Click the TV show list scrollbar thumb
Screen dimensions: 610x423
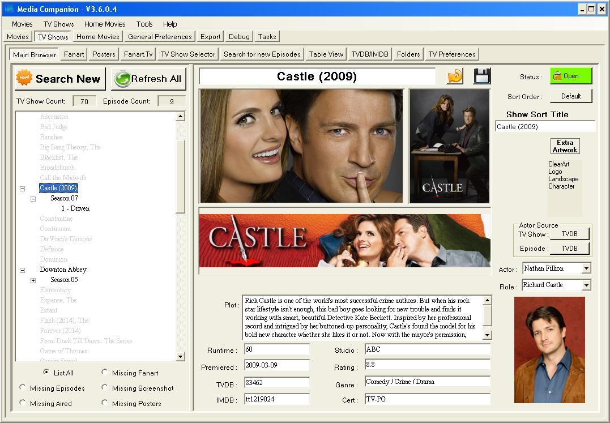coord(180,177)
